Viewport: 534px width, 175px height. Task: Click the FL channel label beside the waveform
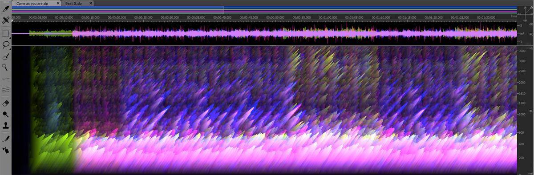click(x=531, y=34)
